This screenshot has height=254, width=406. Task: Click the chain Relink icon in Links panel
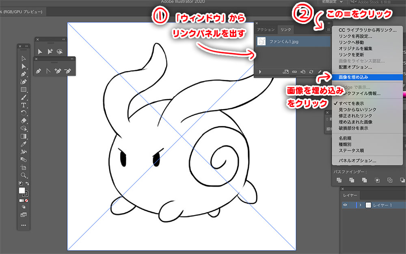pos(294,72)
